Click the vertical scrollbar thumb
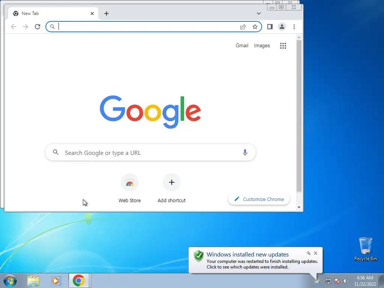 click(x=299, y=116)
